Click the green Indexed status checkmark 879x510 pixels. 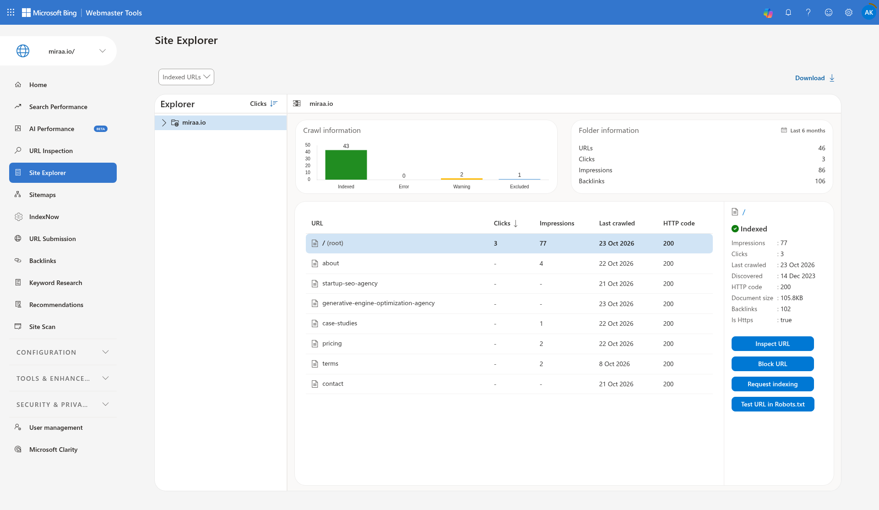point(735,229)
